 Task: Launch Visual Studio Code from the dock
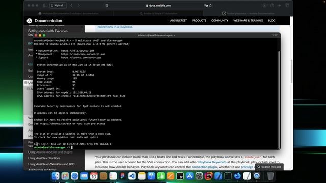pos(132,176)
